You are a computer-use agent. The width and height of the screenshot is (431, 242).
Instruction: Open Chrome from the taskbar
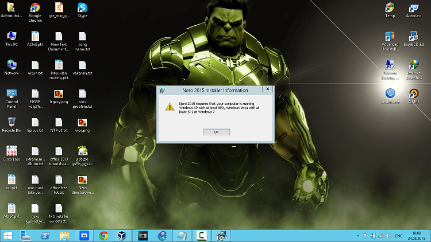coord(103,236)
